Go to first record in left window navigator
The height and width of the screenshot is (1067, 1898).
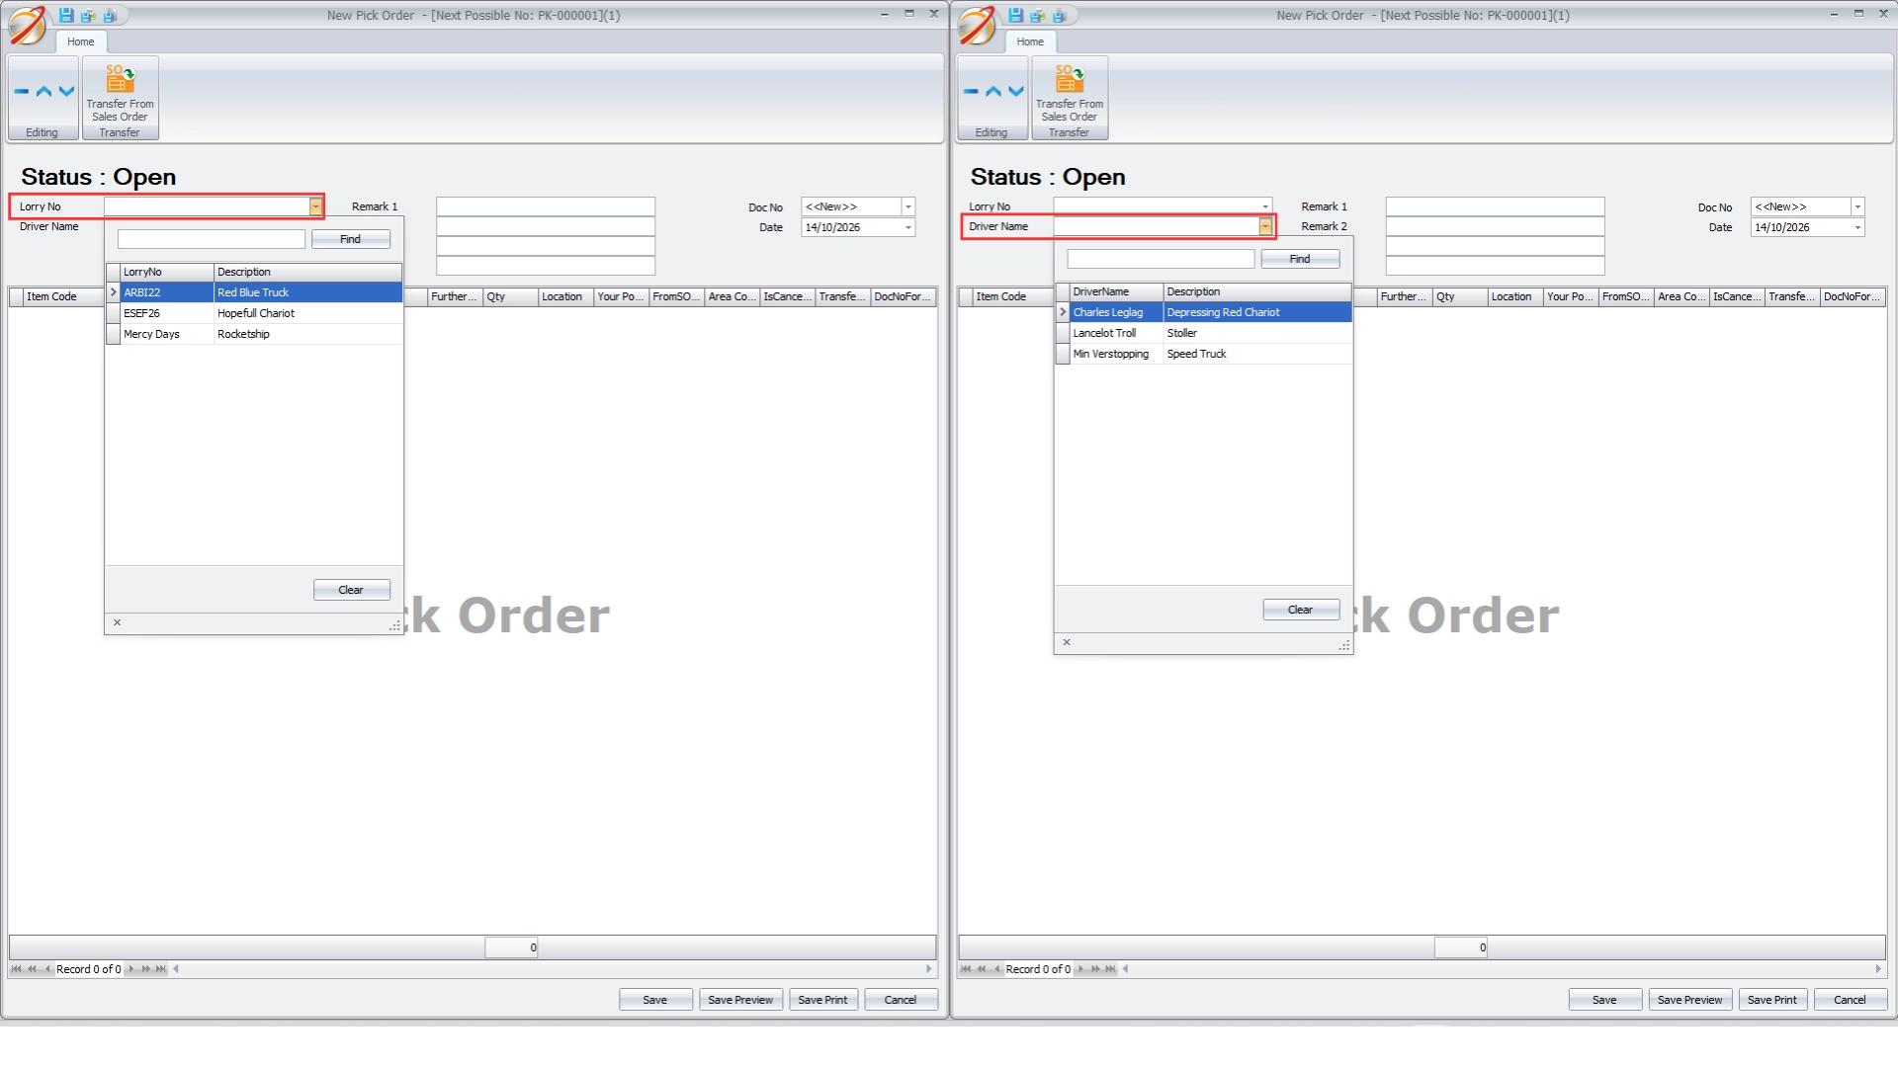17,969
